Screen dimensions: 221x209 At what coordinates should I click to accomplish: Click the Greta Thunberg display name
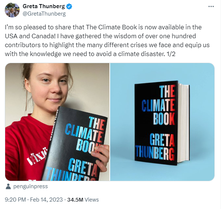point(44,6)
